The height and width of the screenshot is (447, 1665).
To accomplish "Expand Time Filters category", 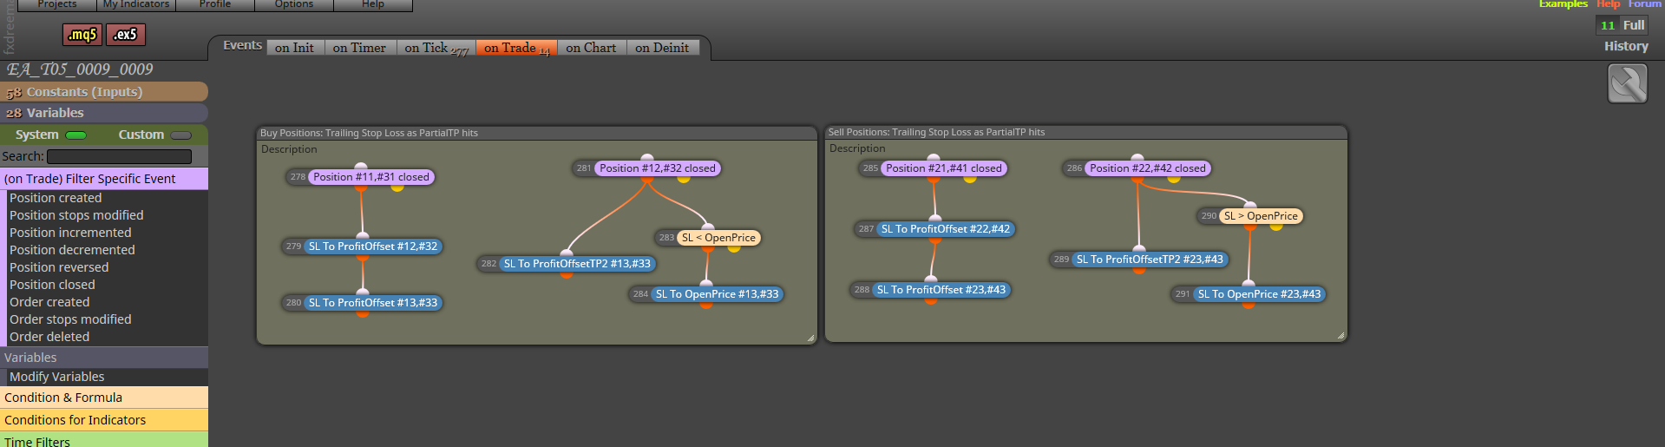I will click(104, 441).
